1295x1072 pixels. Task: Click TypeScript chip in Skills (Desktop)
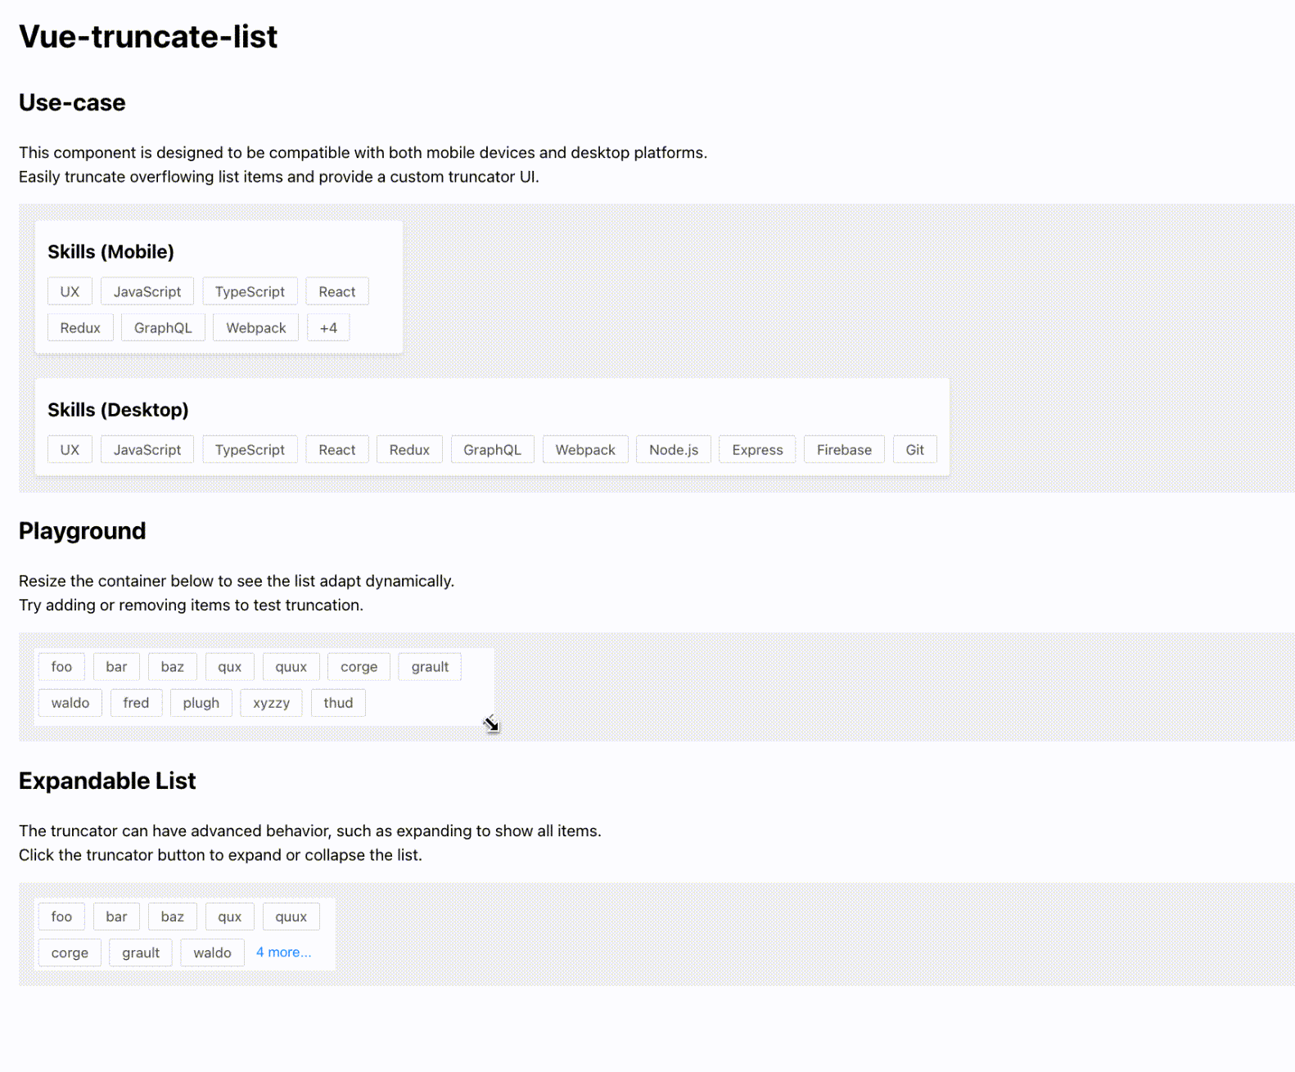(x=250, y=449)
